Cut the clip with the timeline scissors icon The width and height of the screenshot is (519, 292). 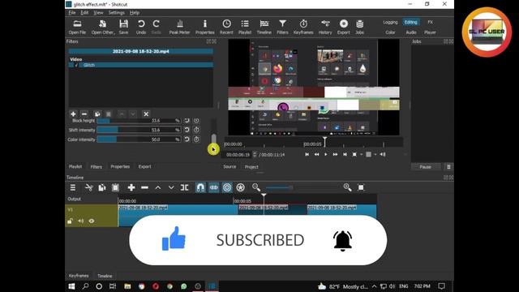click(x=88, y=187)
